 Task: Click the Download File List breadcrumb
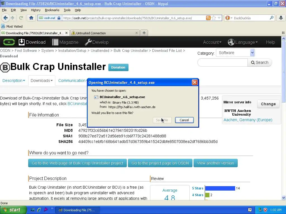pos(167,51)
